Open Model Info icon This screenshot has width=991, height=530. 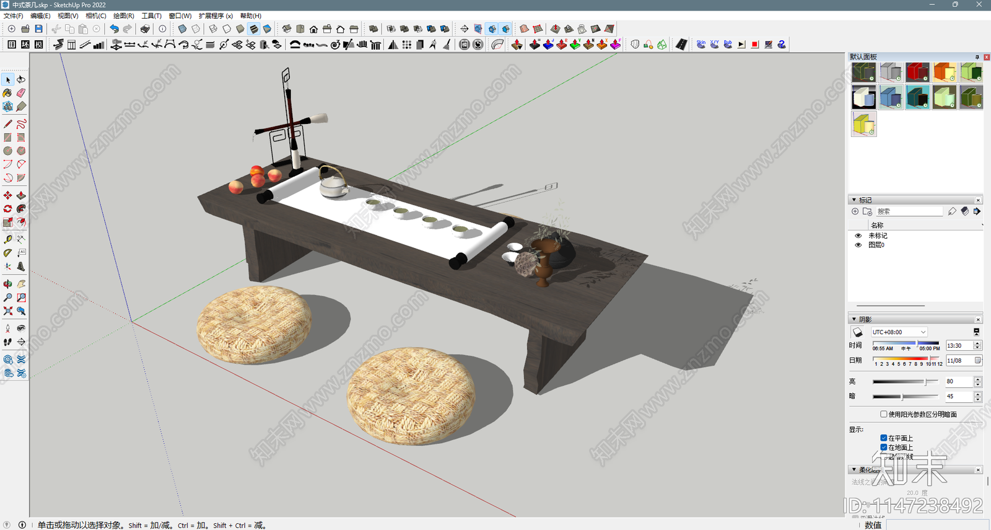pyautogui.click(x=162, y=29)
